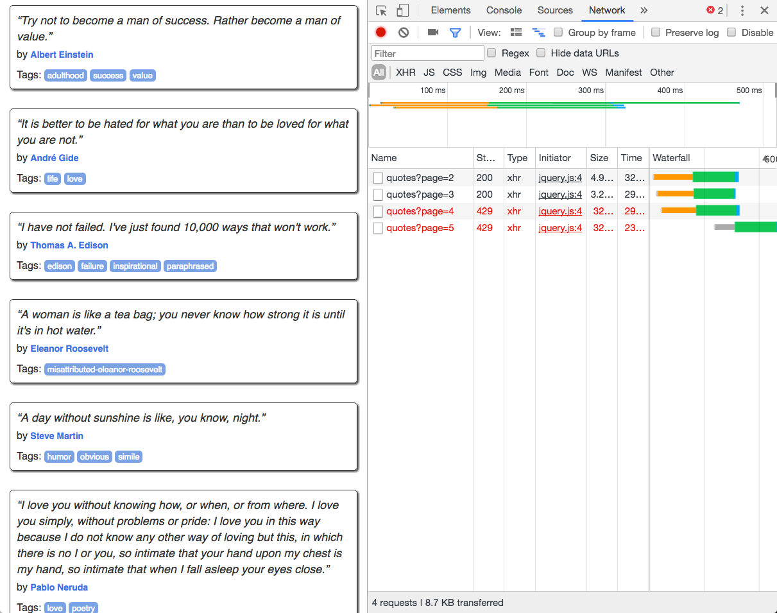
Task: Enable Preserve log checkbox
Action: tap(655, 32)
